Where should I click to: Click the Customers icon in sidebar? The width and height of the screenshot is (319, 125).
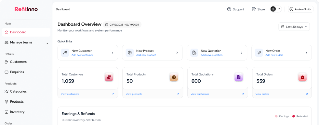pyautogui.click(x=7, y=62)
